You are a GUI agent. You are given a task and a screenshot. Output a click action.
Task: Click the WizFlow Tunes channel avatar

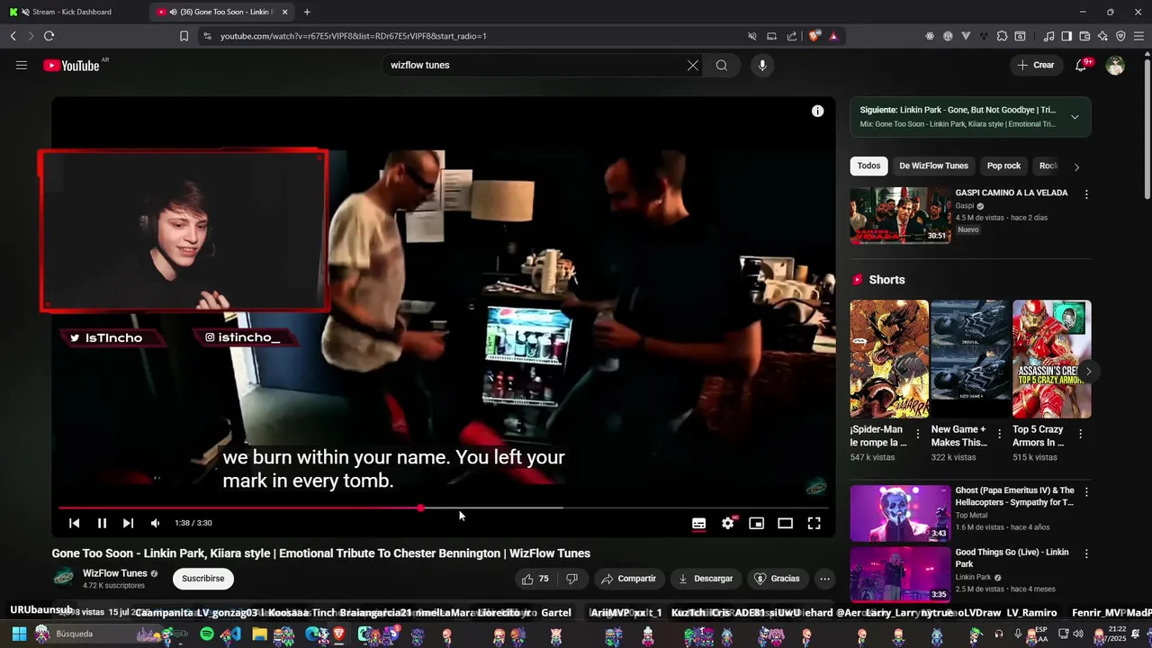click(63, 579)
